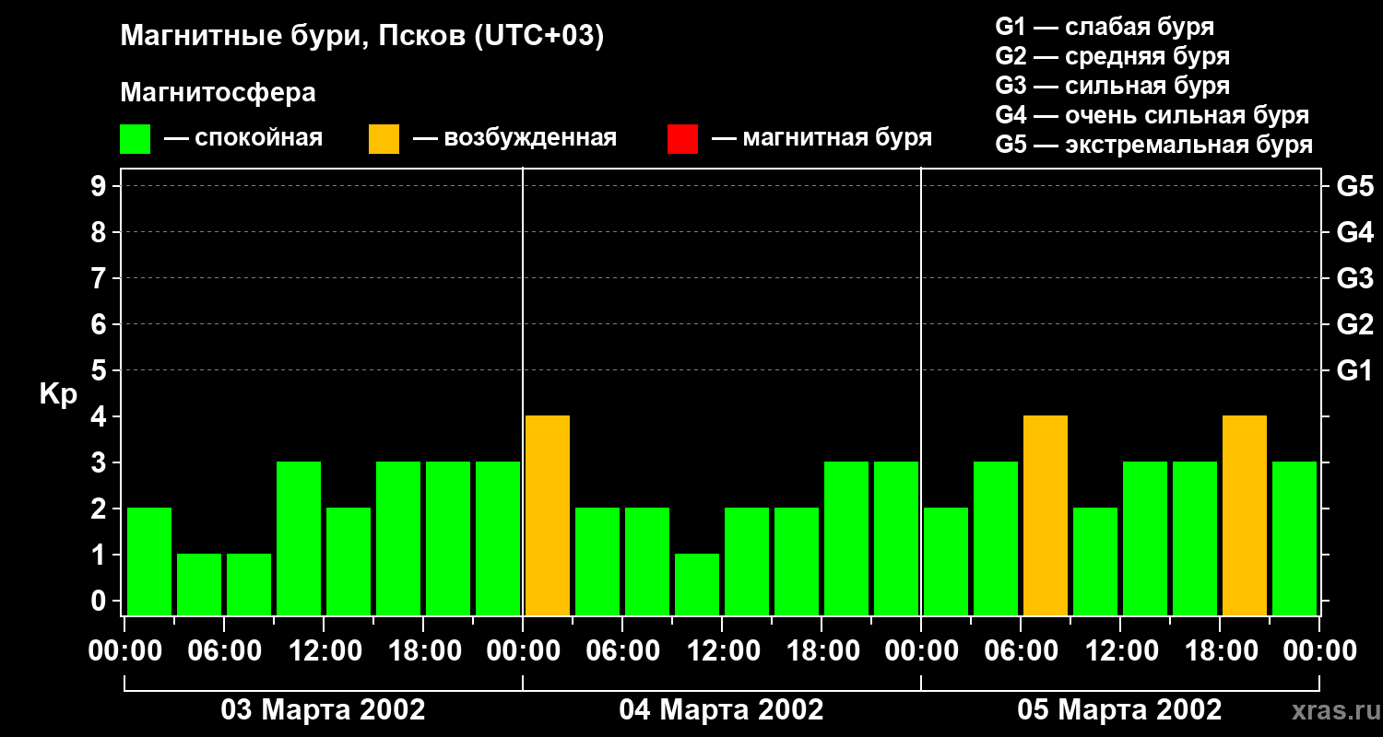1383x737 pixels.
Task: Click the 'G1' label on right axis
Action: [1354, 370]
